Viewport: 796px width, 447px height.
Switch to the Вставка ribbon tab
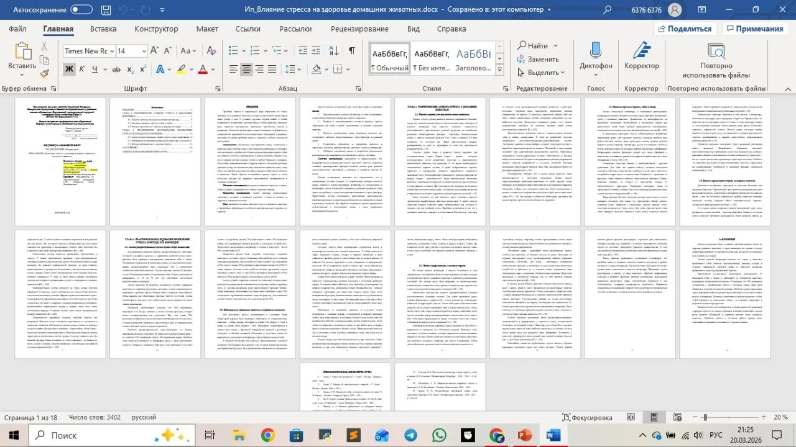tap(103, 29)
